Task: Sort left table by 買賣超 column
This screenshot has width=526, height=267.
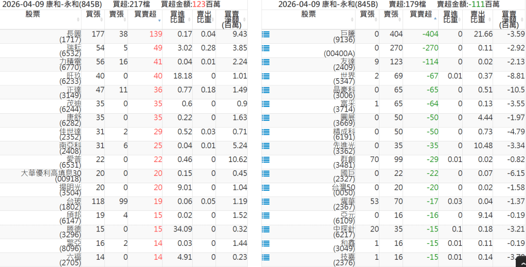Action: point(144,14)
